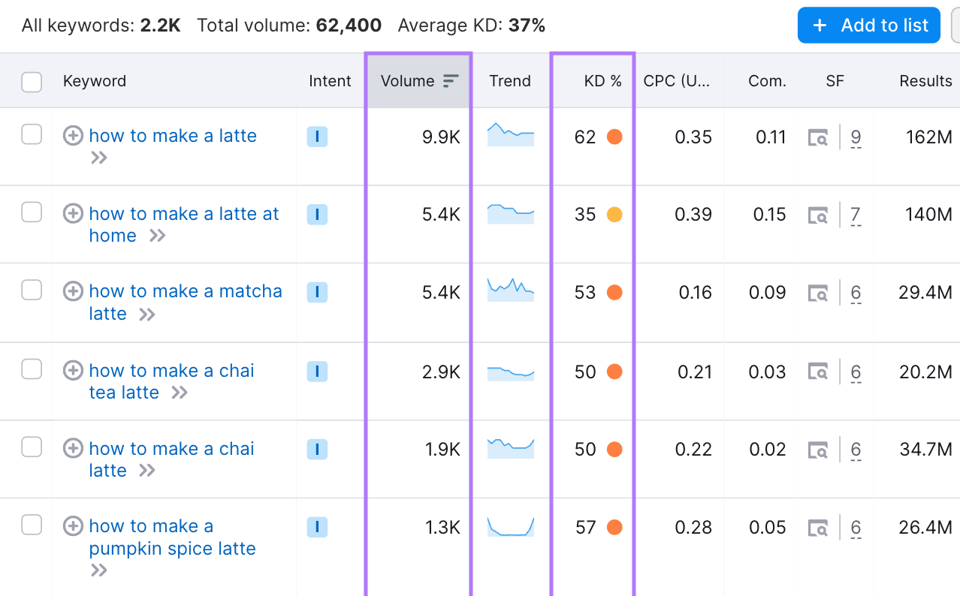
Task: Click the chevrons beside "how to make a chai tea latte"
Action: pos(181,392)
